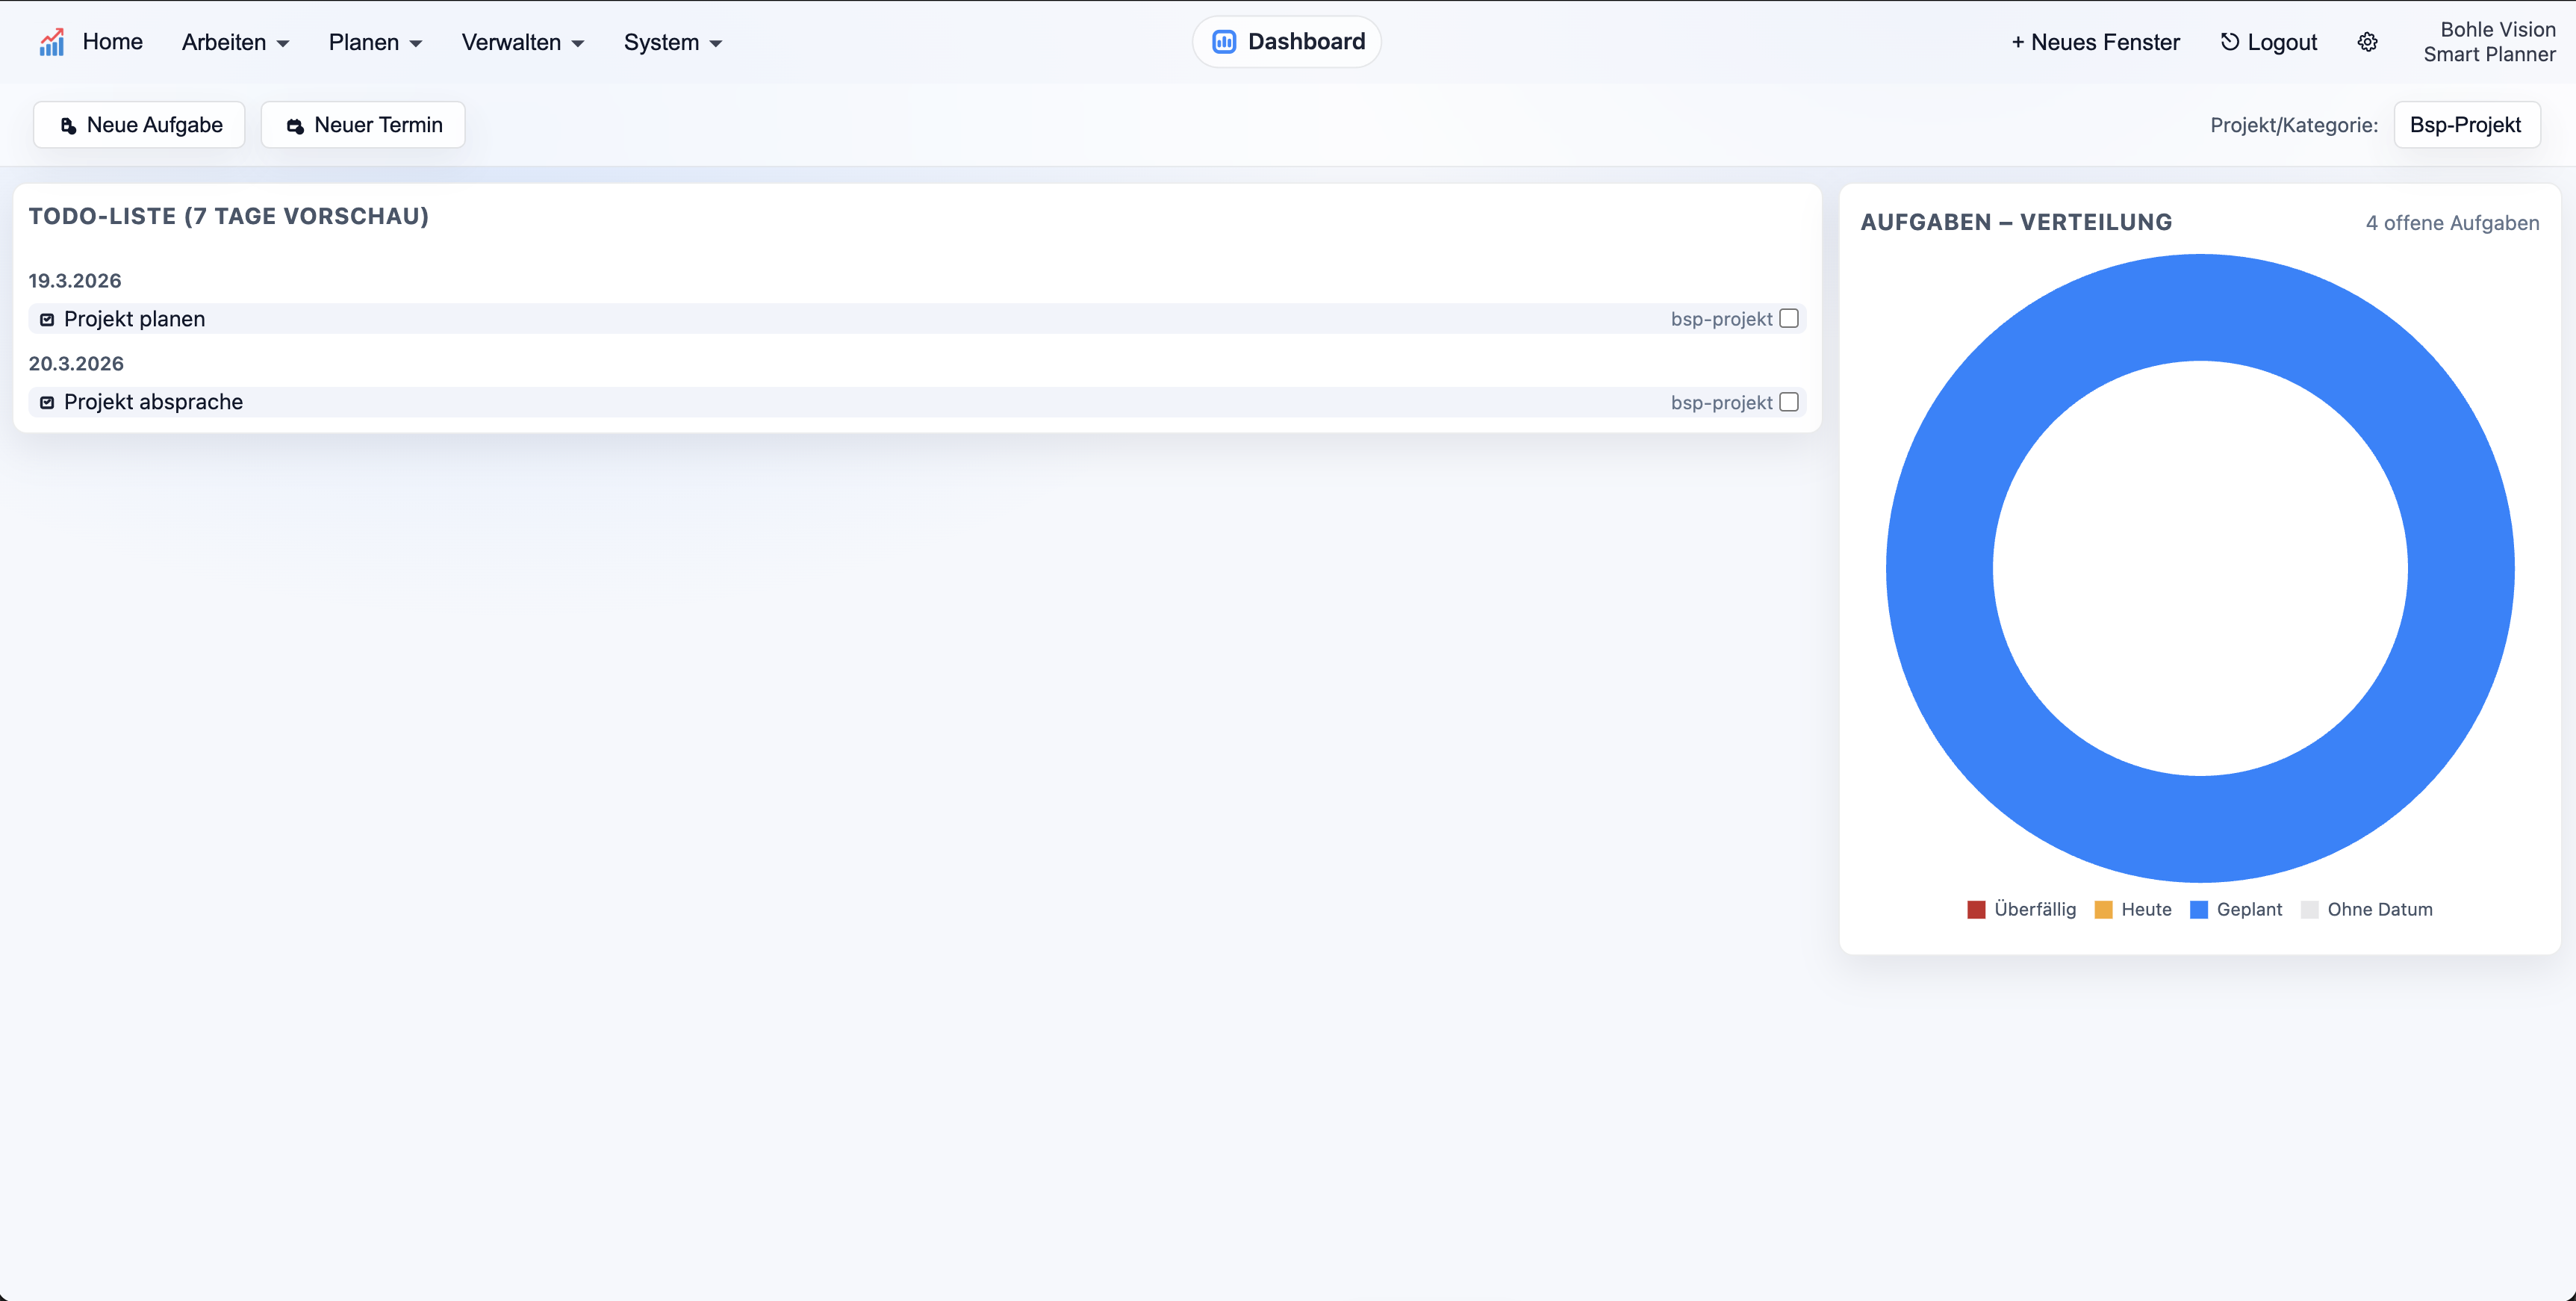Viewport: 2576px width, 1301px height.
Task: Click the Logout refresh-arrow icon
Action: tap(2230, 42)
